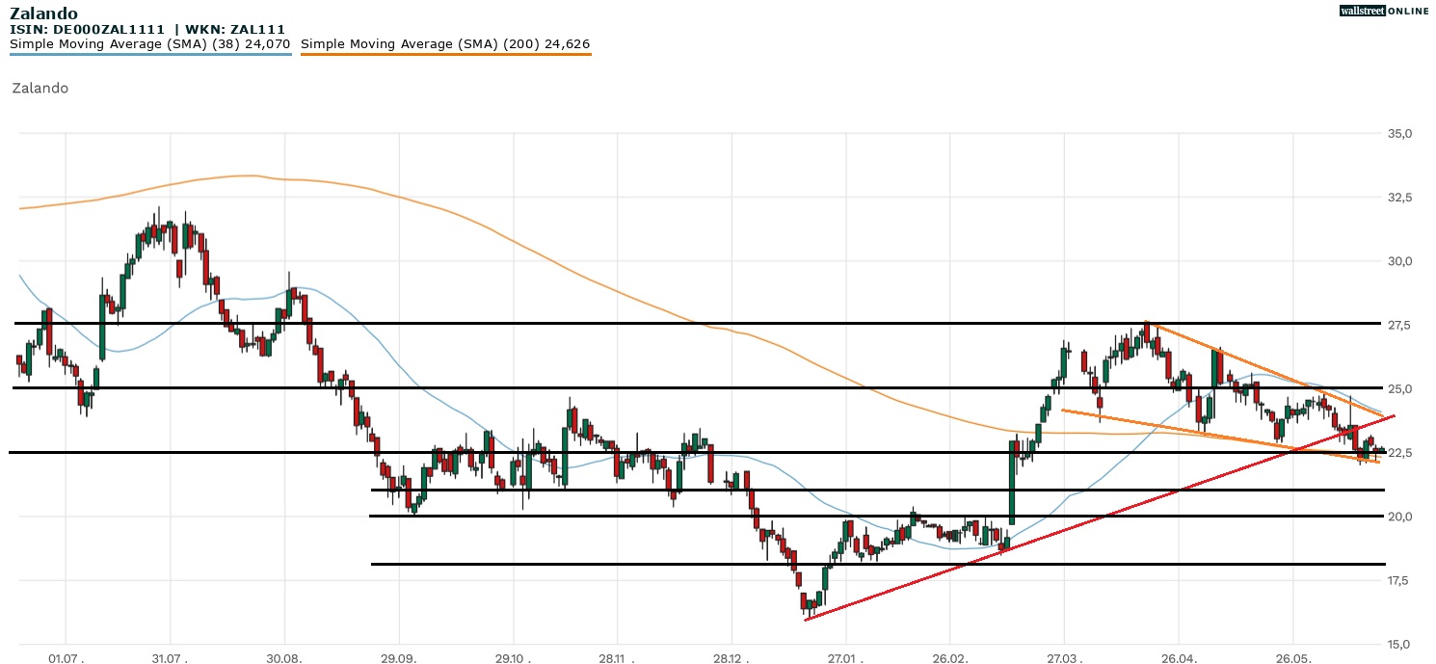Click the orange SMA 200 legend line
The width and height of the screenshot is (1436, 664).
pos(445,54)
